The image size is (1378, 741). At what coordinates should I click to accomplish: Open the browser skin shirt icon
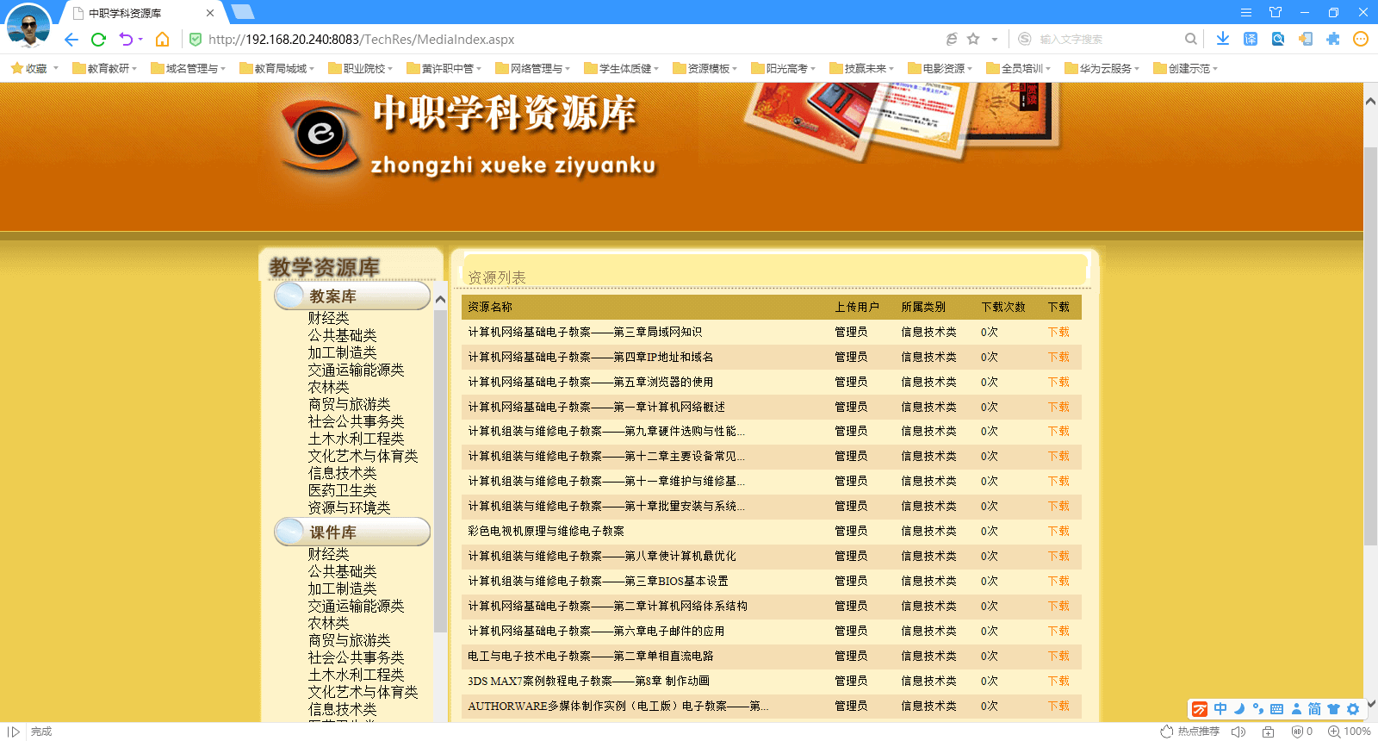[x=1276, y=12]
